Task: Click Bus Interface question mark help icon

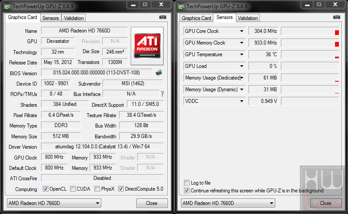Action: tap(162, 94)
